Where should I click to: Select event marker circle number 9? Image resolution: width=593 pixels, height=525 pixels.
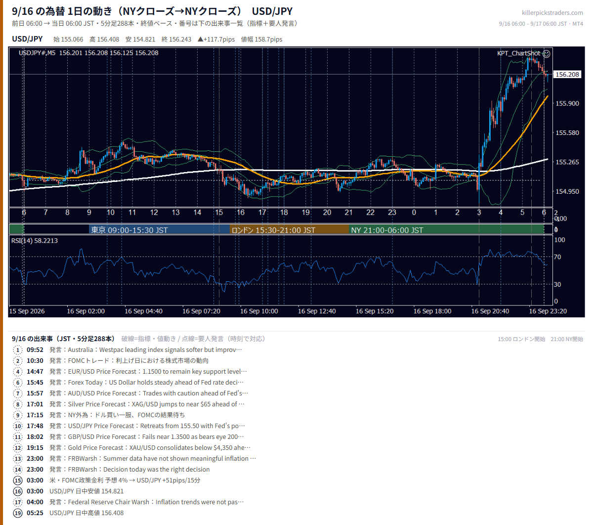pyautogui.click(x=18, y=415)
